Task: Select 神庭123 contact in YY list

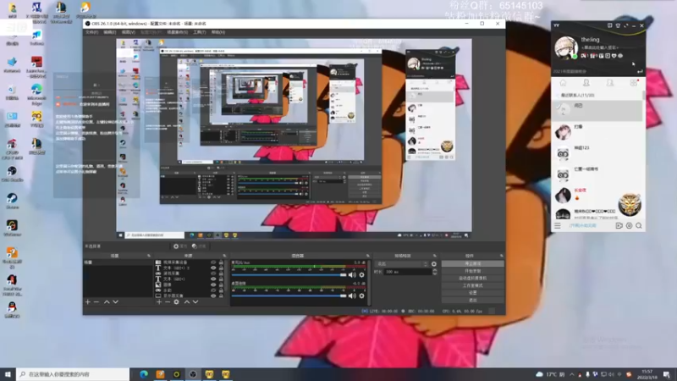Action: [597, 153]
